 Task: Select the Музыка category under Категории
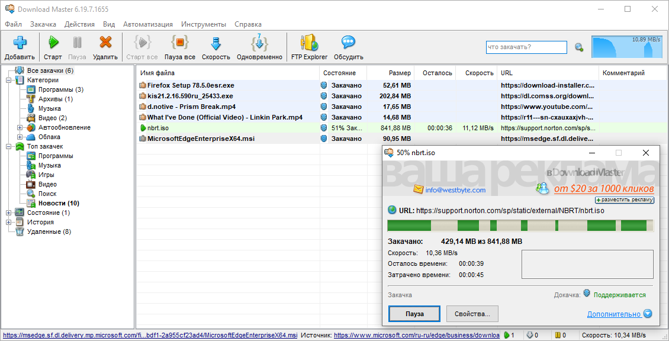point(50,108)
